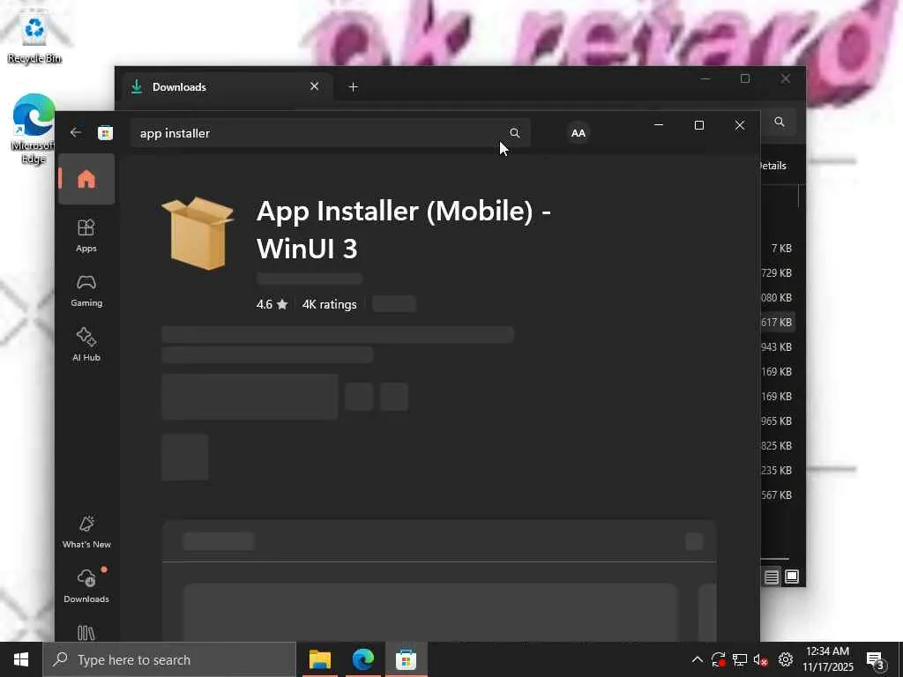Open AI Hub in sidebar
Screen dimensions: 903x677
(x=86, y=345)
